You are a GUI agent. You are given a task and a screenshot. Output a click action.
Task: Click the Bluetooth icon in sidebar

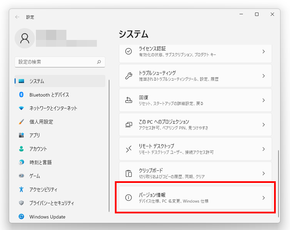pyautogui.click(x=21, y=95)
